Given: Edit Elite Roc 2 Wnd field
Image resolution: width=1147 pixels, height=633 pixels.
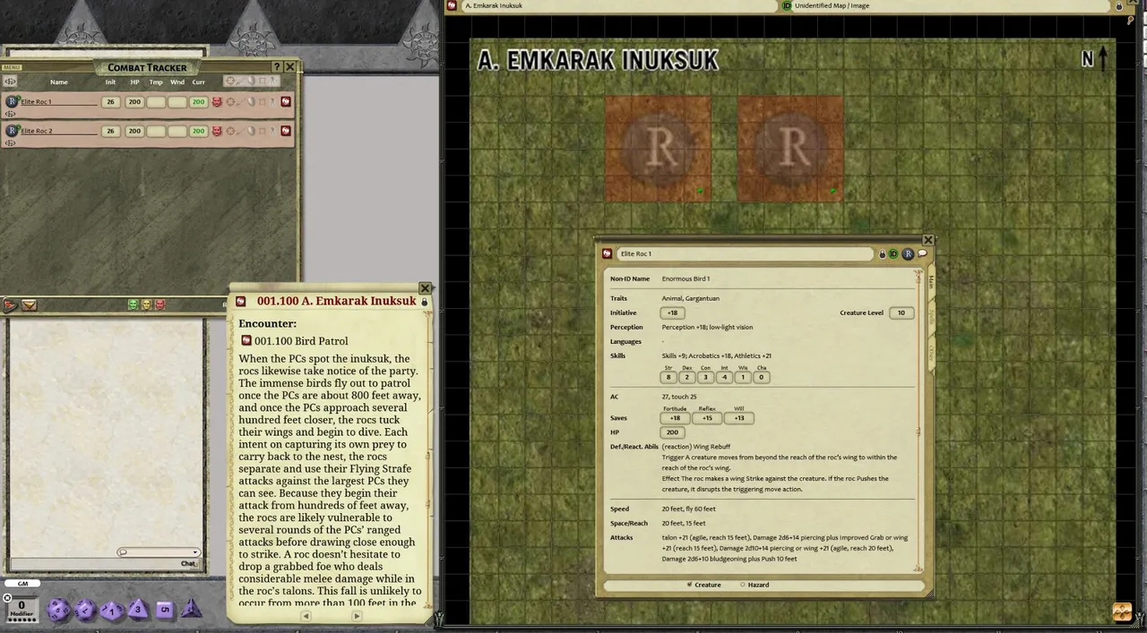Looking at the screenshot, I should 177,131.
